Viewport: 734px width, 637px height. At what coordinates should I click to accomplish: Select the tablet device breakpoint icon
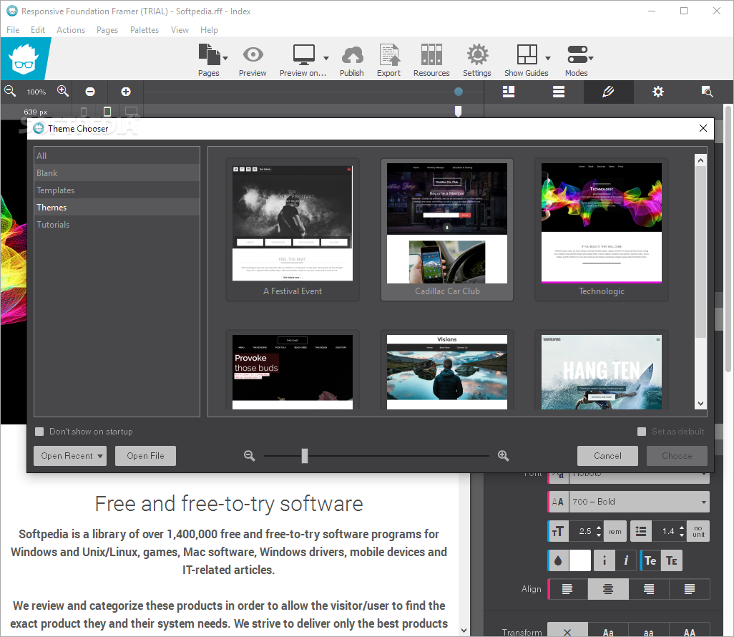pyautogui.click(x=107, y=112)
